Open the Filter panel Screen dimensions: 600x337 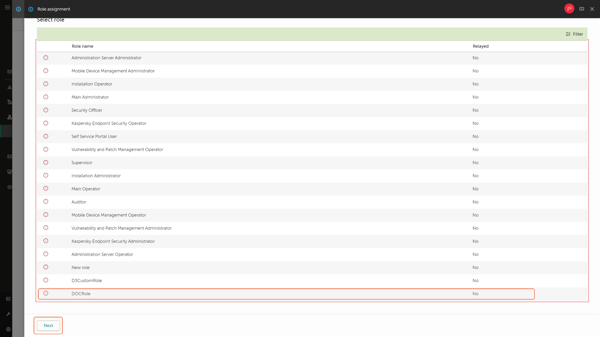(x=574, y=34)
